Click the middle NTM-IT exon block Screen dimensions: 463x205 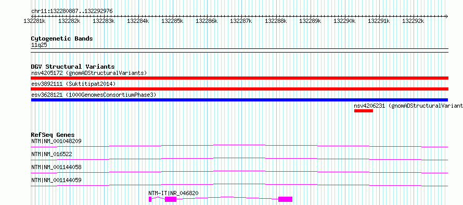pos(171,199)
